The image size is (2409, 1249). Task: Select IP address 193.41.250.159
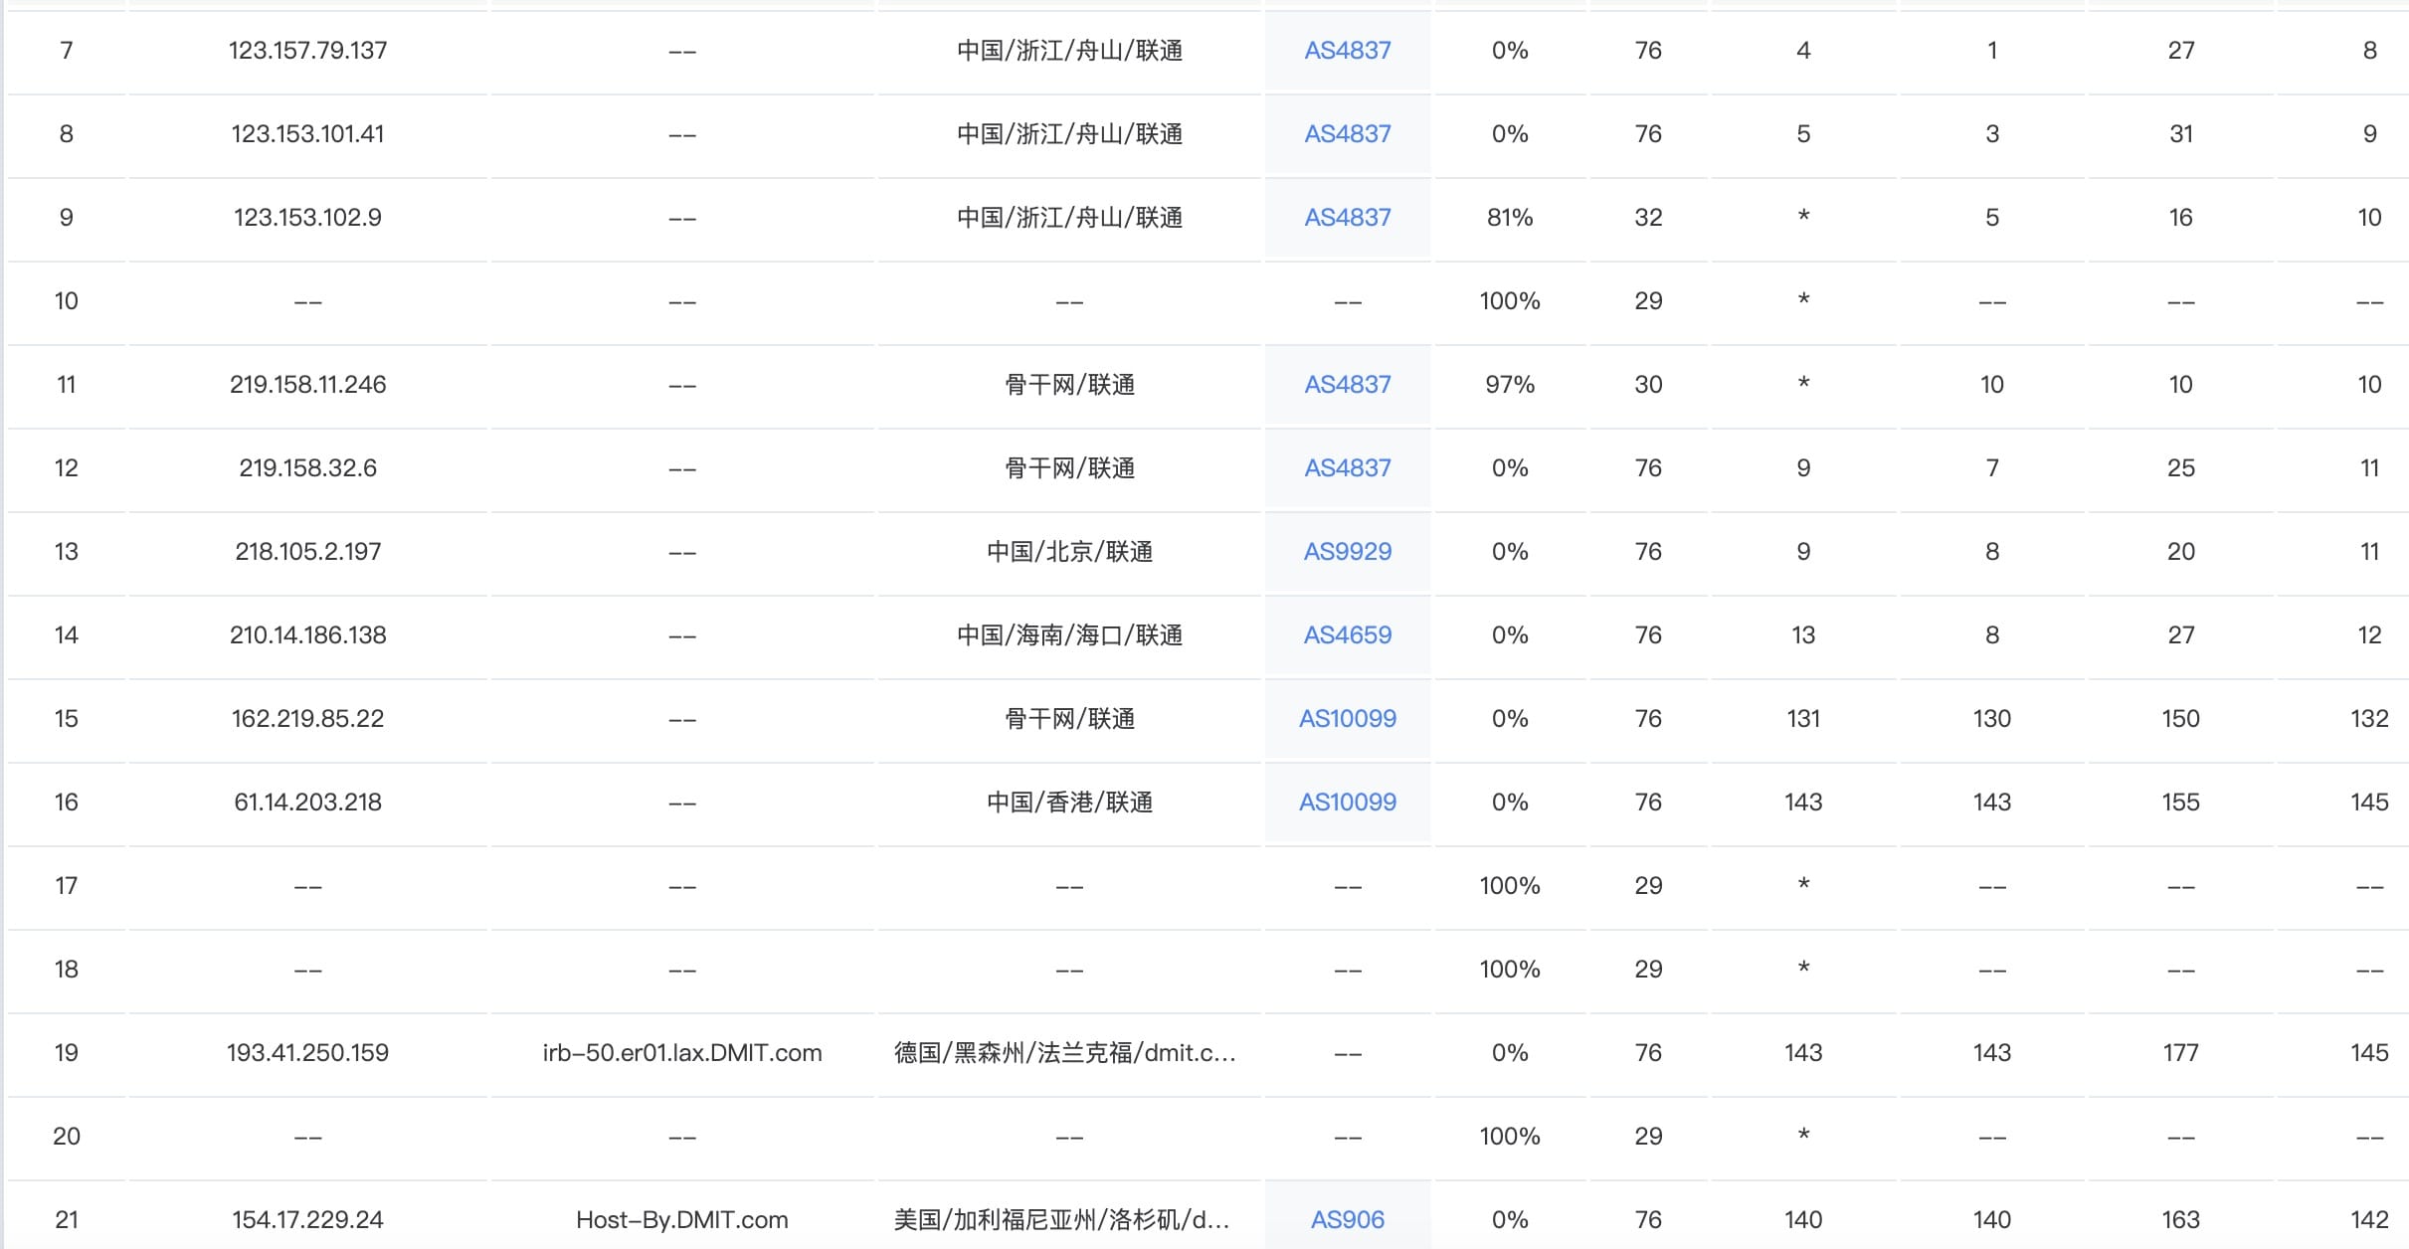307,1053
